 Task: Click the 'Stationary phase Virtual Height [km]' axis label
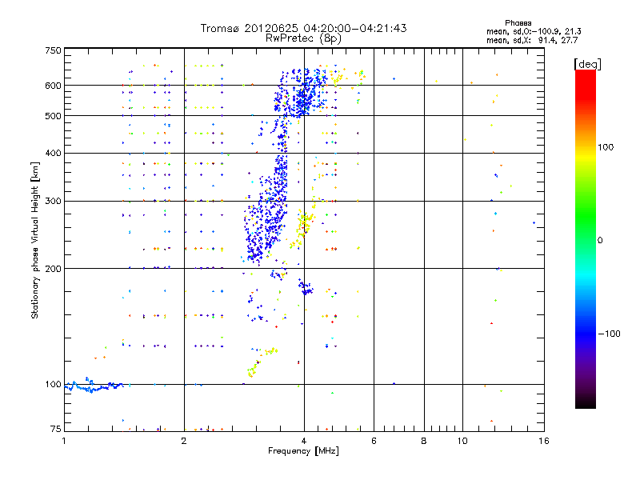(x=34, y=240)
